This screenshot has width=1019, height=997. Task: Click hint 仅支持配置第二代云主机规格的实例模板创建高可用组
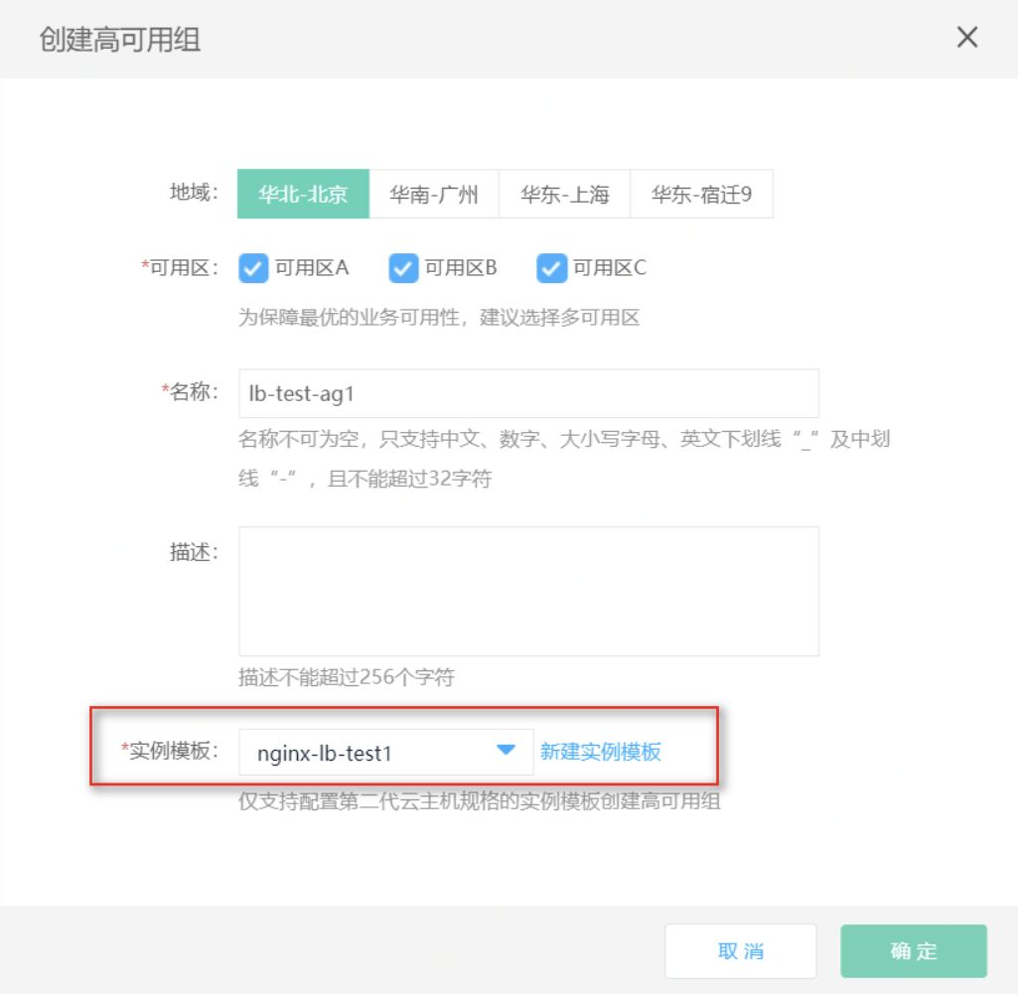[x=480, y=801]
